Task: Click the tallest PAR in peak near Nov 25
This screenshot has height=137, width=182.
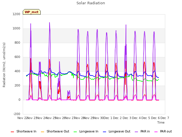Action: point(49,23)
